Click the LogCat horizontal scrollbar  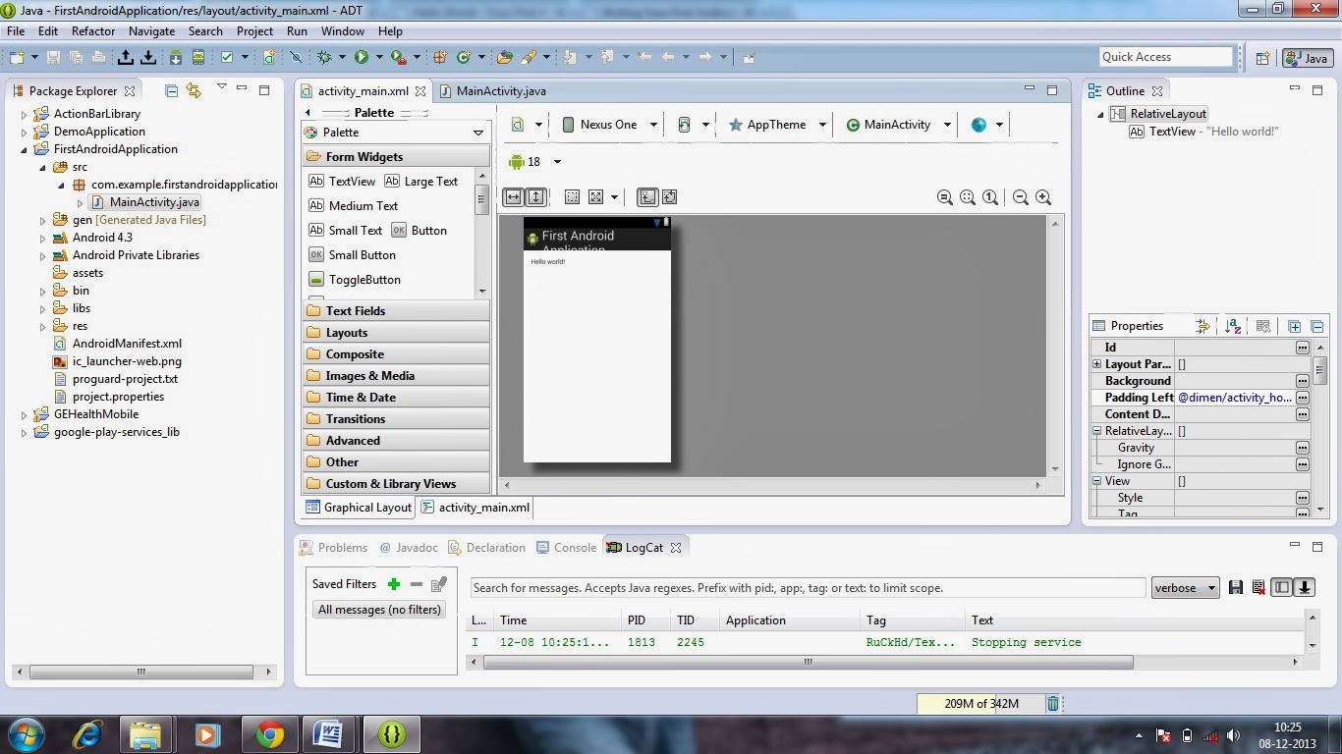coord(808,663)
